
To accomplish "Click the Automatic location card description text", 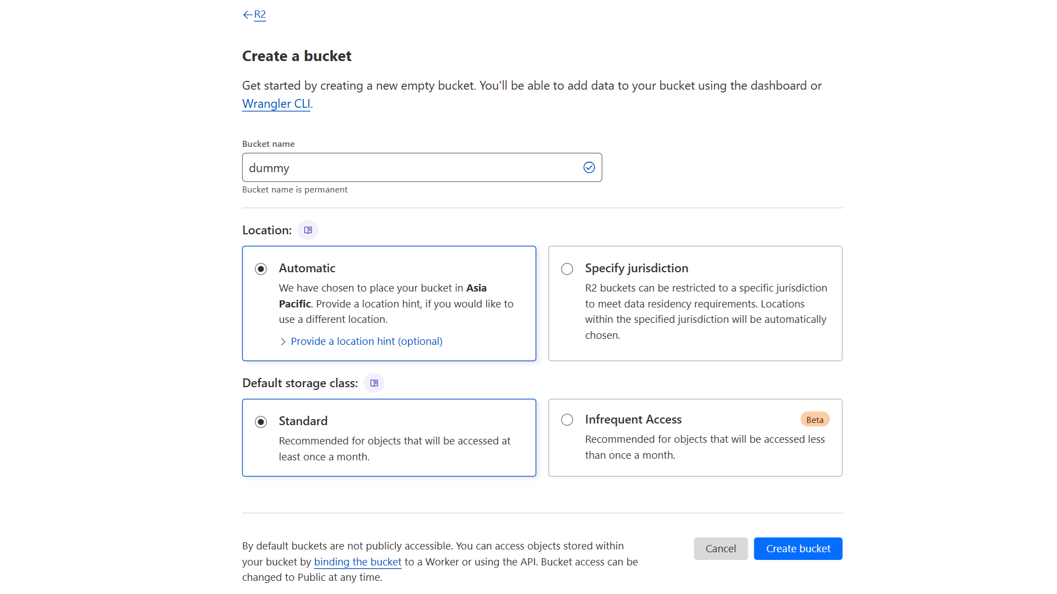I will pos(396,304).
